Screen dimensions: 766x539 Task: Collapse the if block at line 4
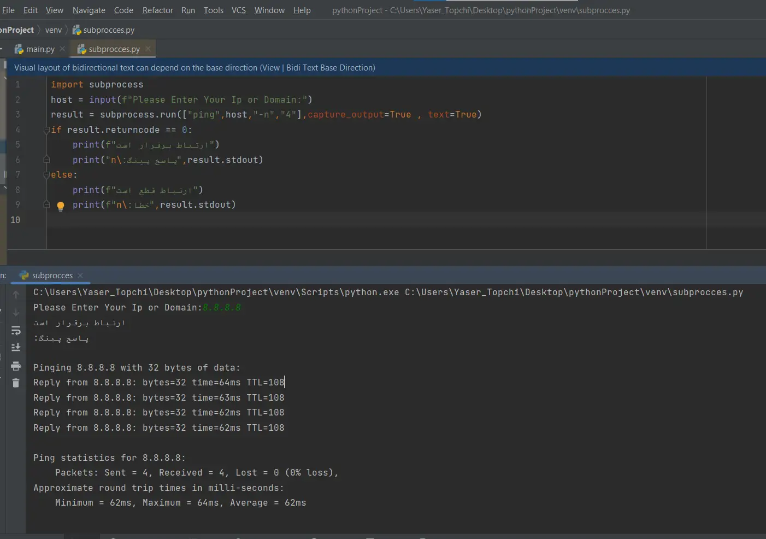click(x=46, y=130)
